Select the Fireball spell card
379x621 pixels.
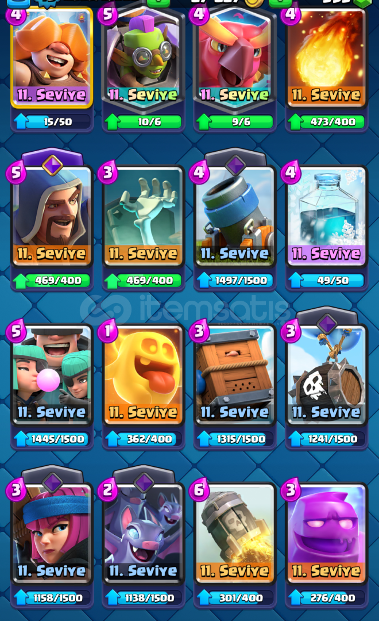click(x=326, y=59)
